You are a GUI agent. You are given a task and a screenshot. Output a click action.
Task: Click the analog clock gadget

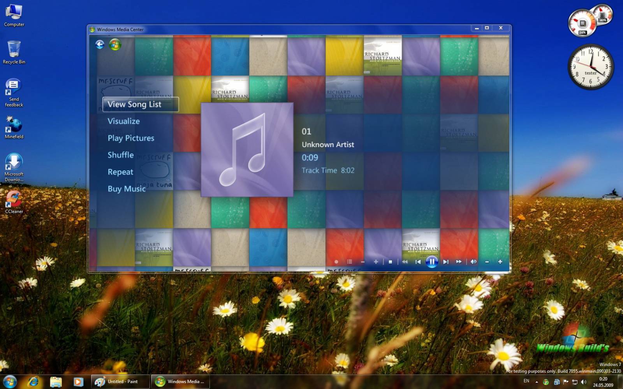590,67
